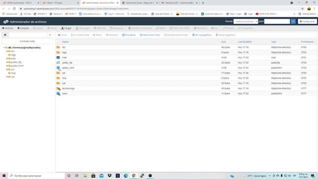The image size is (318, 179).
Task: Click the blue search go button
Action: [x=293, y=21]
